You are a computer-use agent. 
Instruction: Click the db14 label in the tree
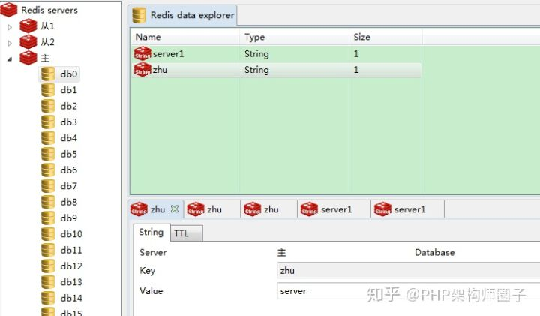coord(71,298)
